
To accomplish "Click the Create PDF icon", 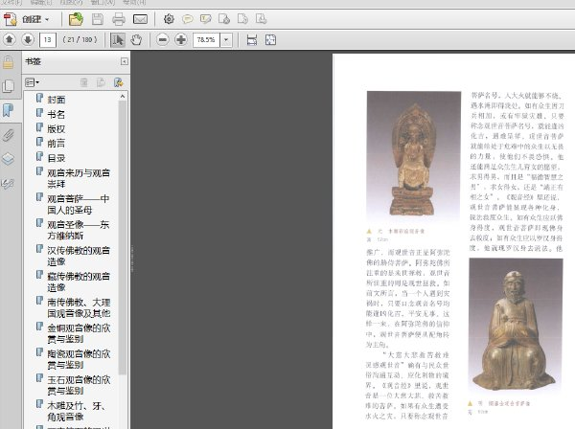I will pos(11,19).
